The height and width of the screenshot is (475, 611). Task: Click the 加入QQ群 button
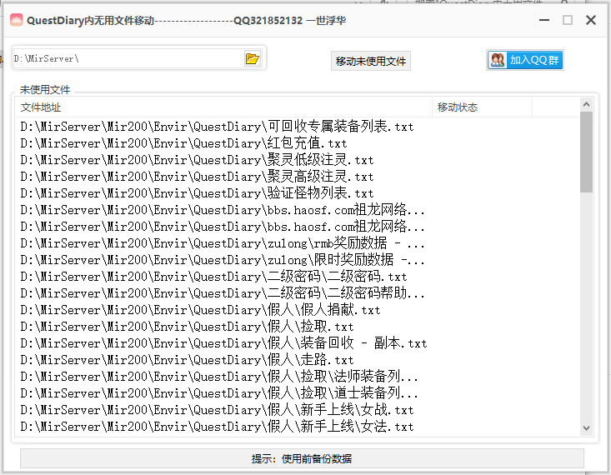(525, 60)
